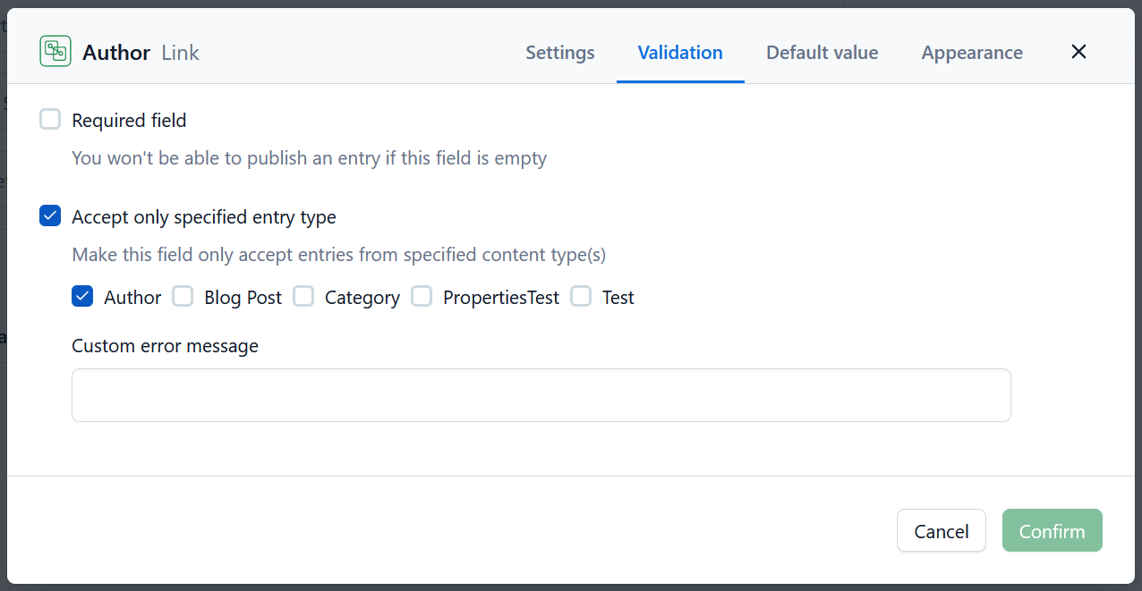Click the reference field icon beside Author title
This screenshot has height=591, width=1142.
(x=55, y=51)
